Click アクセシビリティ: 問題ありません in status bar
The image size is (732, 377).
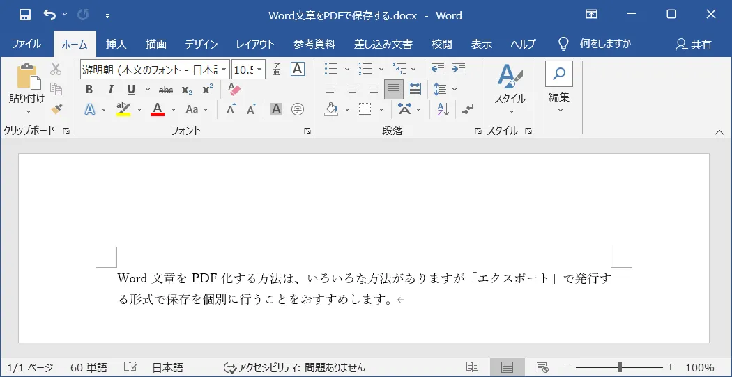294,368
